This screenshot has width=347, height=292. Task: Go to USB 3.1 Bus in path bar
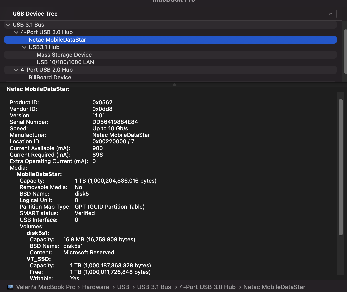(154, 287)
